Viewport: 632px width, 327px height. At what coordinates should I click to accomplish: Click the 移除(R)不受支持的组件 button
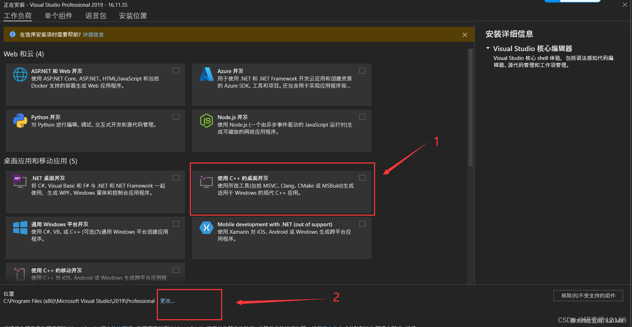(588, 296)
